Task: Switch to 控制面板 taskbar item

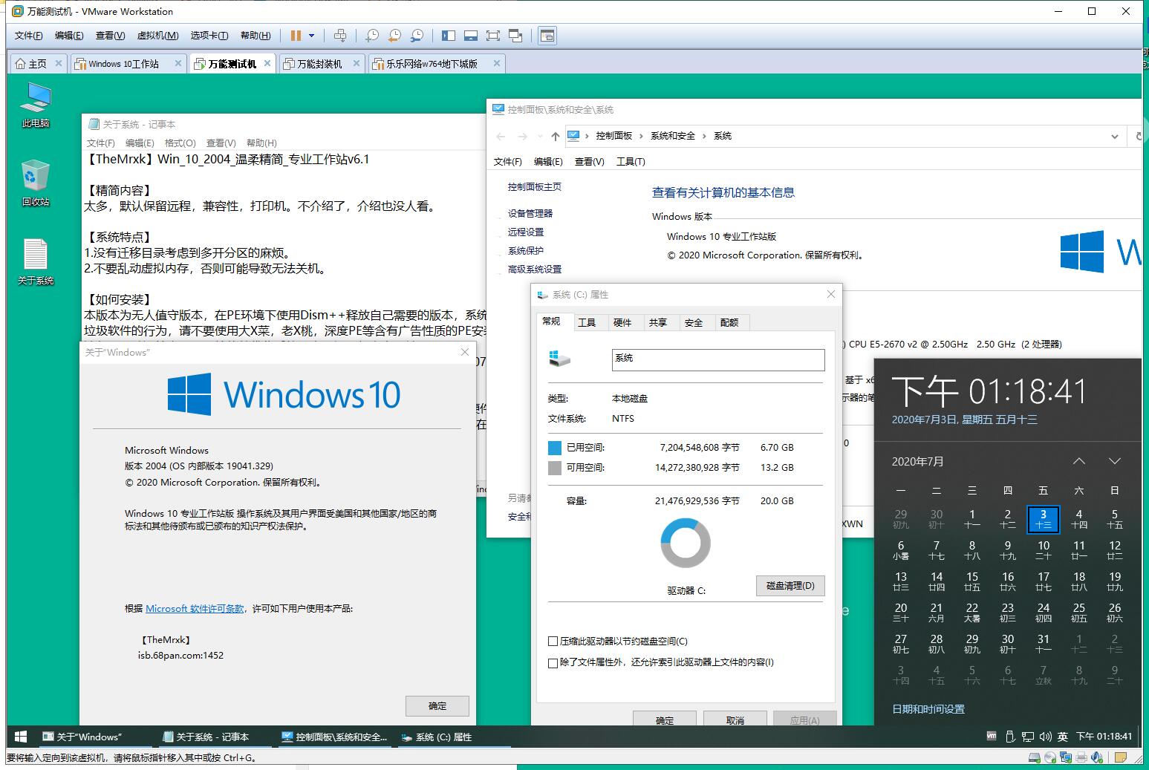Action: (335, 737)
